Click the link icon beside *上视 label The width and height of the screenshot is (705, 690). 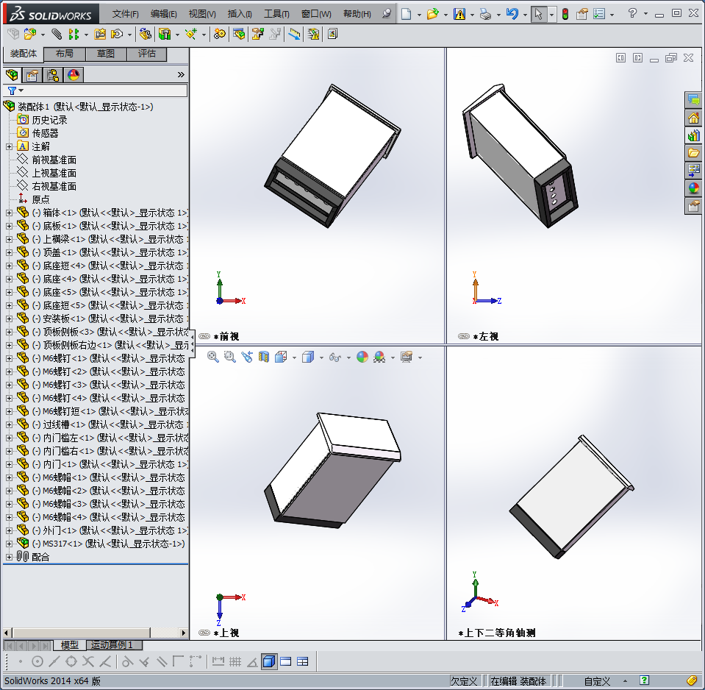click(204, 633)
